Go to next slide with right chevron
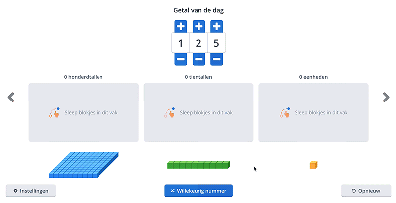 point(386,97)
